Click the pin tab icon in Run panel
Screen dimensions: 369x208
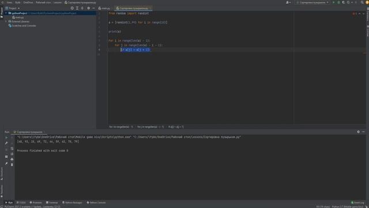tap(6, 164)
